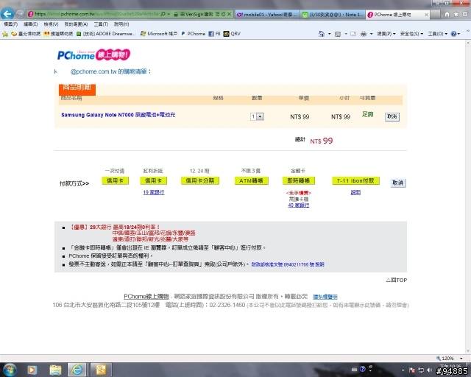Open the Windows Start orb
This screenshot has width=471, height=377.
coord(10,370)
